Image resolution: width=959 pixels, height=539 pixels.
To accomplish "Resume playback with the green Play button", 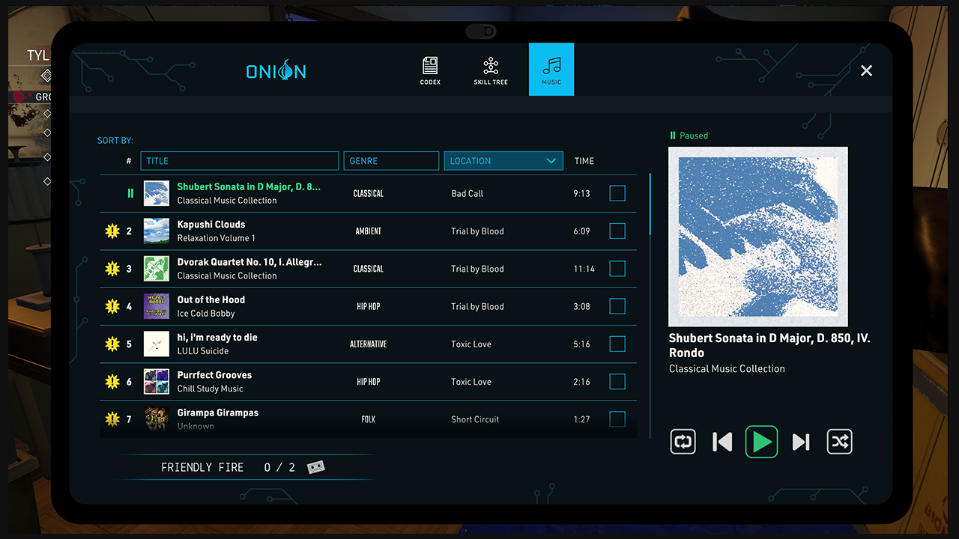I will point(761,442).
